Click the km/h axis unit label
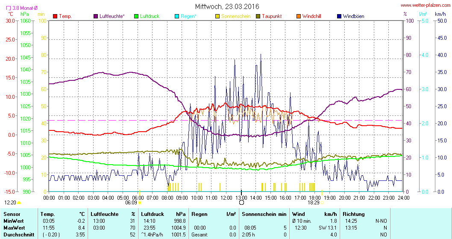452x239 pixels. click(x=440, y=14)
